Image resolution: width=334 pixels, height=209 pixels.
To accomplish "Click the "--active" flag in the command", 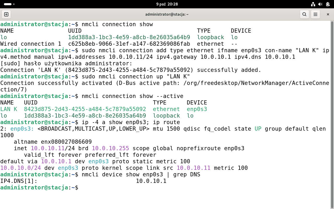I will pos(170,96).
